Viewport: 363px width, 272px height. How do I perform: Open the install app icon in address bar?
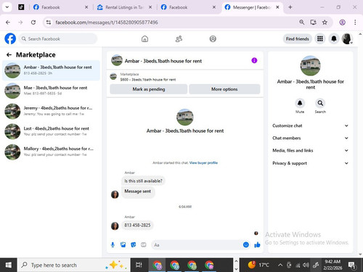(314, 22)
